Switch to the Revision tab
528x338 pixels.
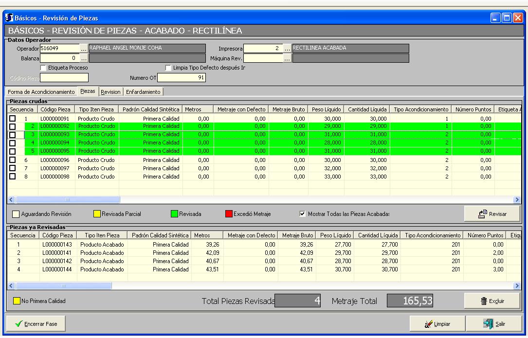tap(110, 91)
